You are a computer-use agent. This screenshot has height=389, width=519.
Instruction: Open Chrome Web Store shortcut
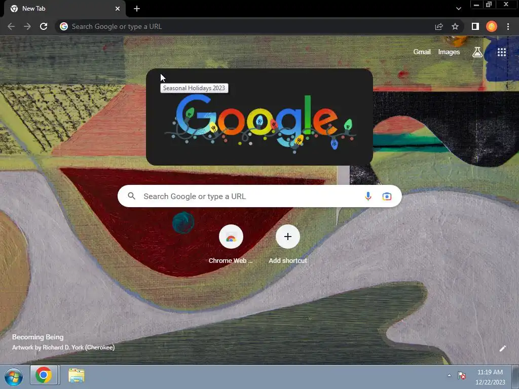click(x=231, y=245)
